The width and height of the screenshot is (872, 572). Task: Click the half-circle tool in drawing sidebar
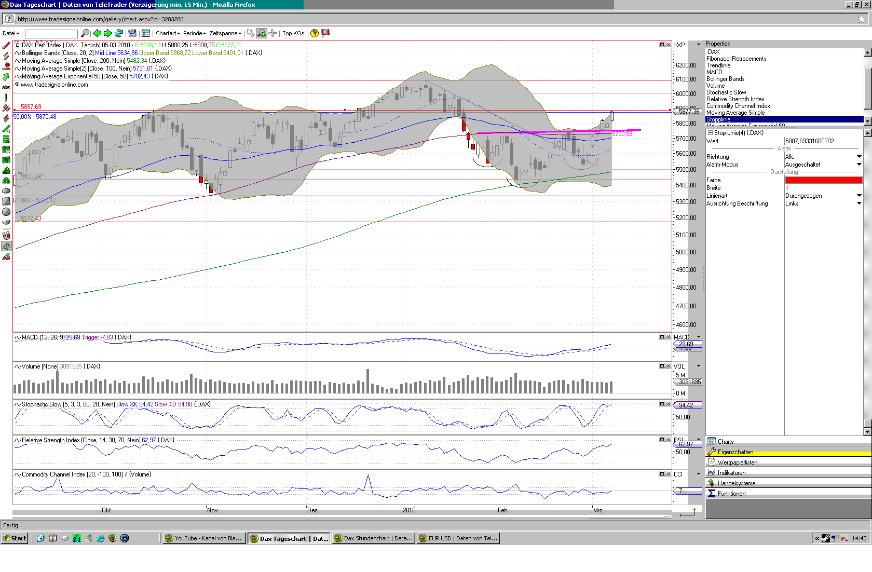(6, 222)
